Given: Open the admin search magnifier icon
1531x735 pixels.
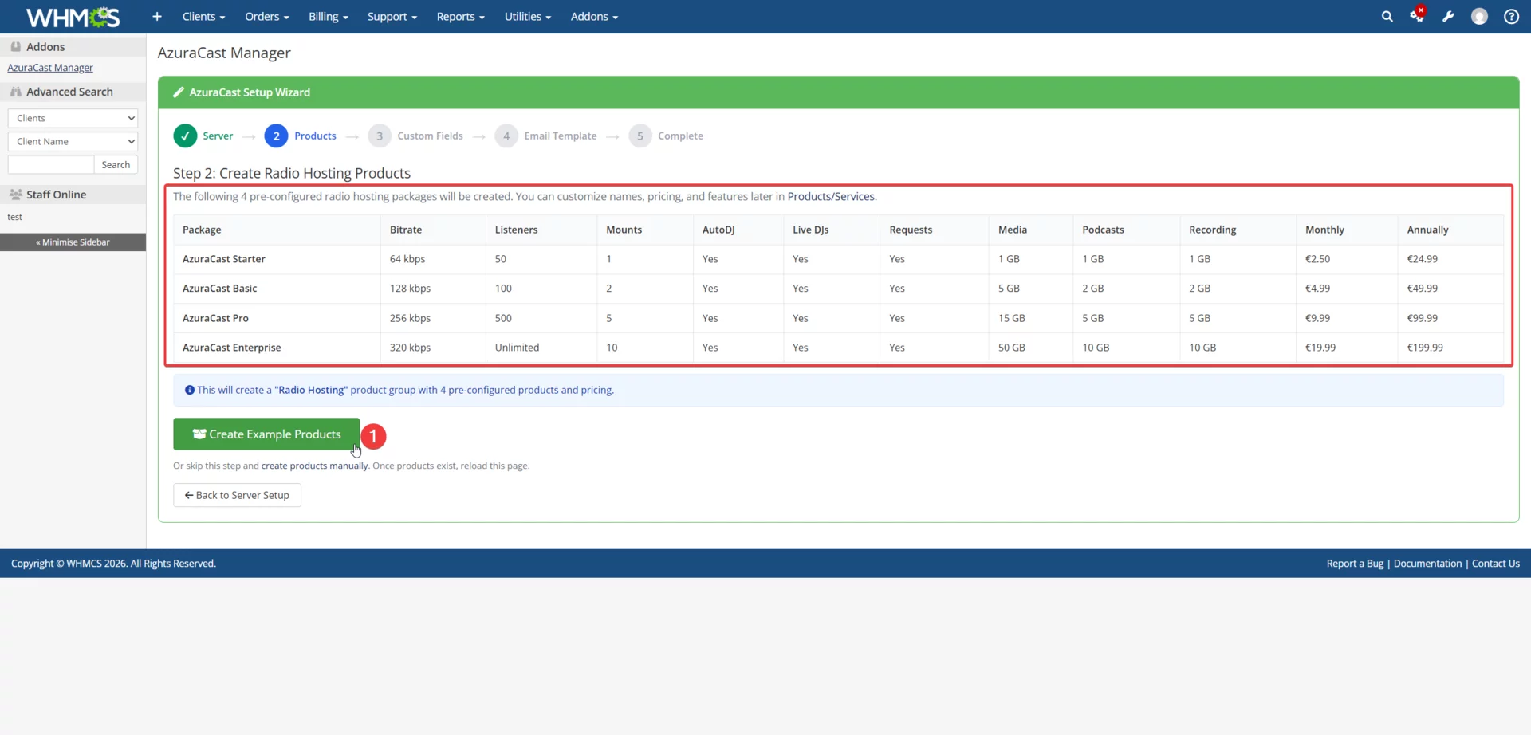Looking at the screenshot, I should (1387, 16).
